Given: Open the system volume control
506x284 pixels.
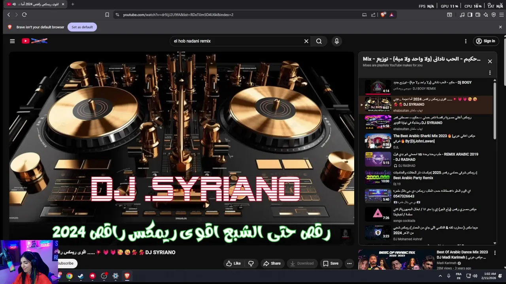Looking at the screenshot, I should [x=475, y=276].
